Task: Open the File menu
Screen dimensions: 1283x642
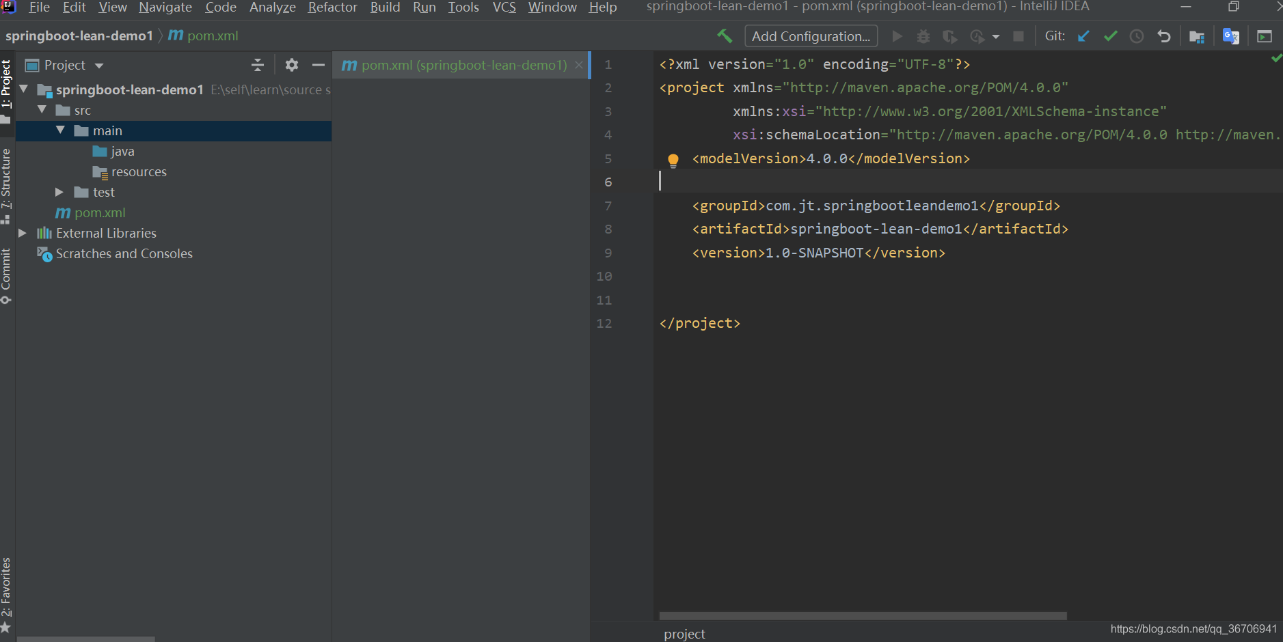Action: point(39,8)
